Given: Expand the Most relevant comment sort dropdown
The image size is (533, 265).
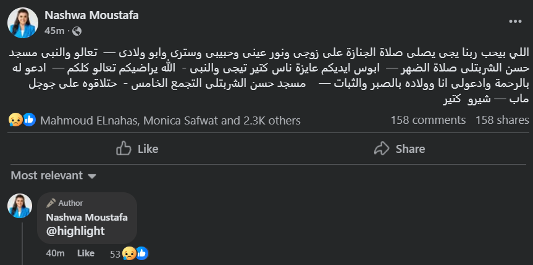Looking at the screenshot, I should 54,176.
